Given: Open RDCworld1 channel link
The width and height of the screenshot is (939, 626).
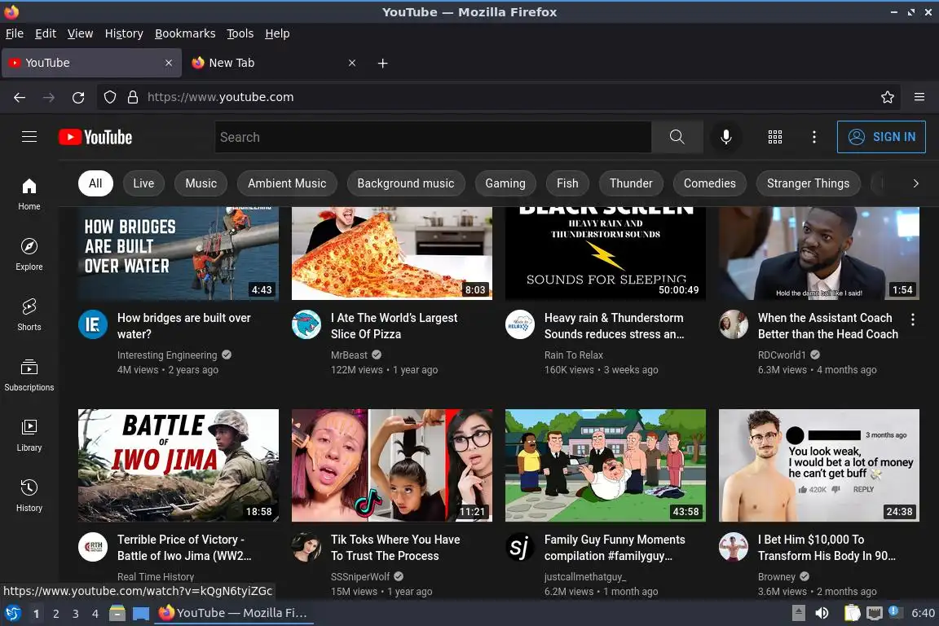Looking at the screenshot, I should [782, 355].
